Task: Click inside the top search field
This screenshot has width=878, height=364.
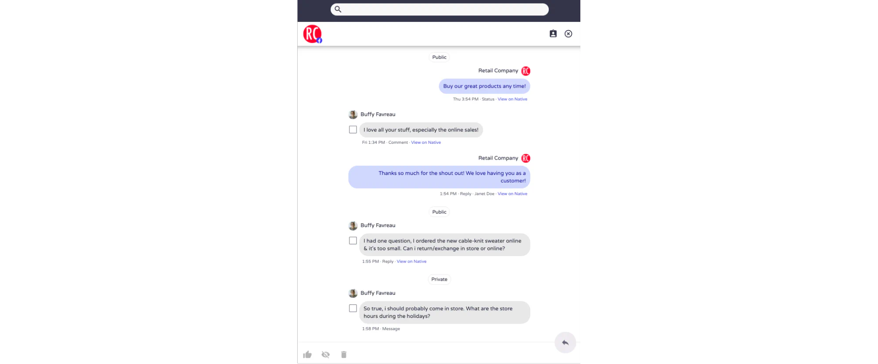Action: coord(439,9)
